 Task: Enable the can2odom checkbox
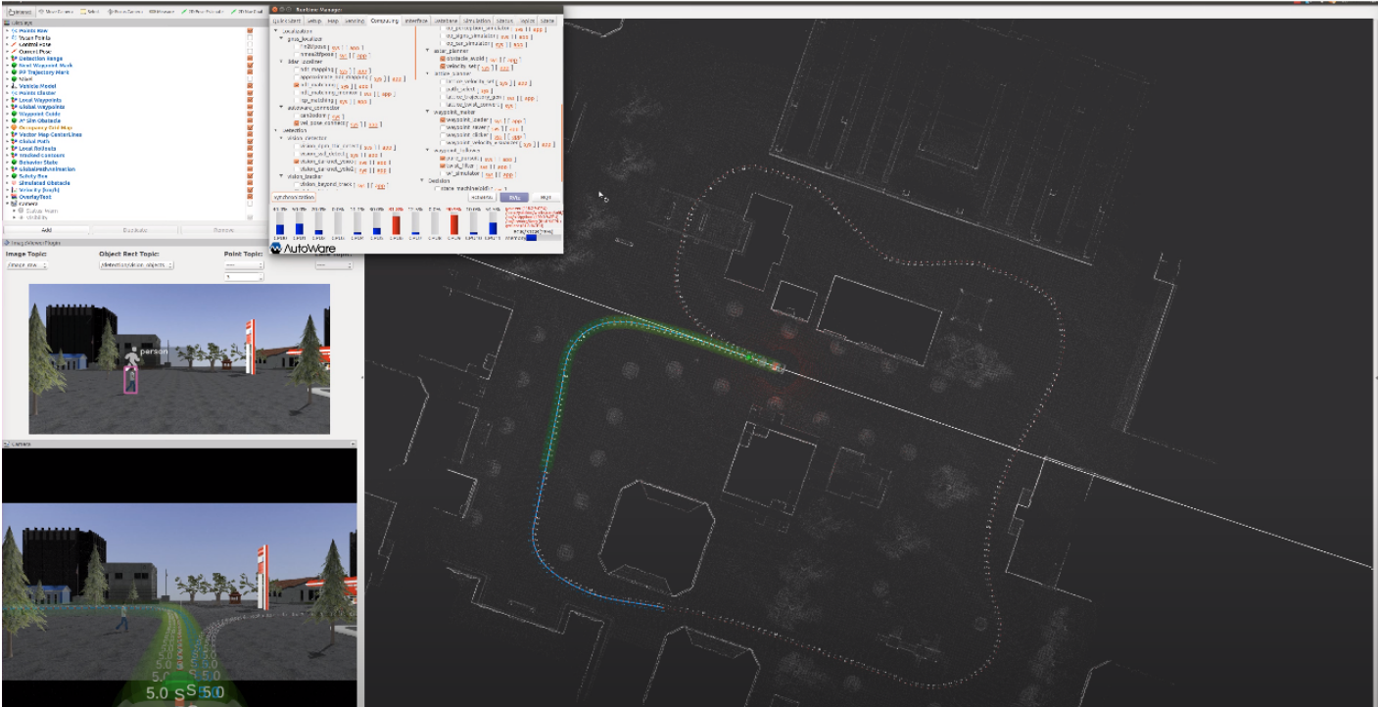click(x=298, y=116)
